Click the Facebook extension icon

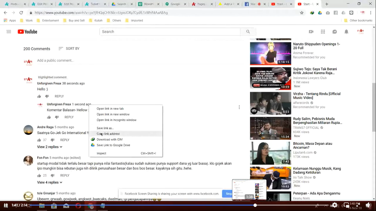pos(336,13)
